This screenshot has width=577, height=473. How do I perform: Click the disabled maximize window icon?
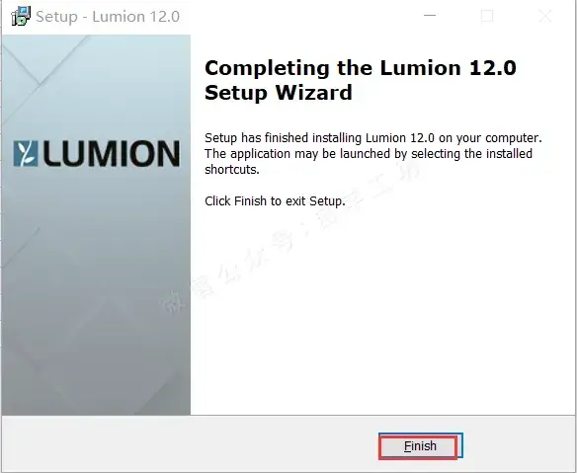[487, 16]
